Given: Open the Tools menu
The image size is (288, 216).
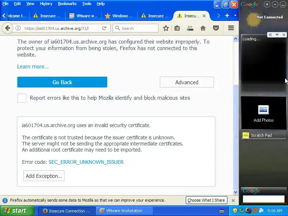Looking at the screenshot, I should (86, 4).
